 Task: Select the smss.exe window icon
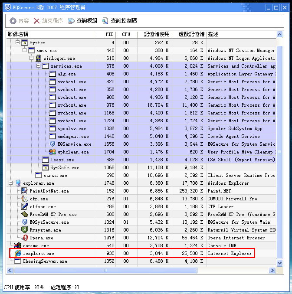tap(32, 50)
